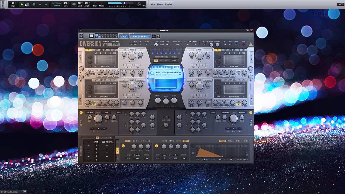
Task: Click the MENU button on the display
Action: tap(177, 67)
